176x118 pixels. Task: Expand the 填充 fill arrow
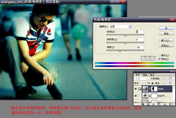pos(170,83)
